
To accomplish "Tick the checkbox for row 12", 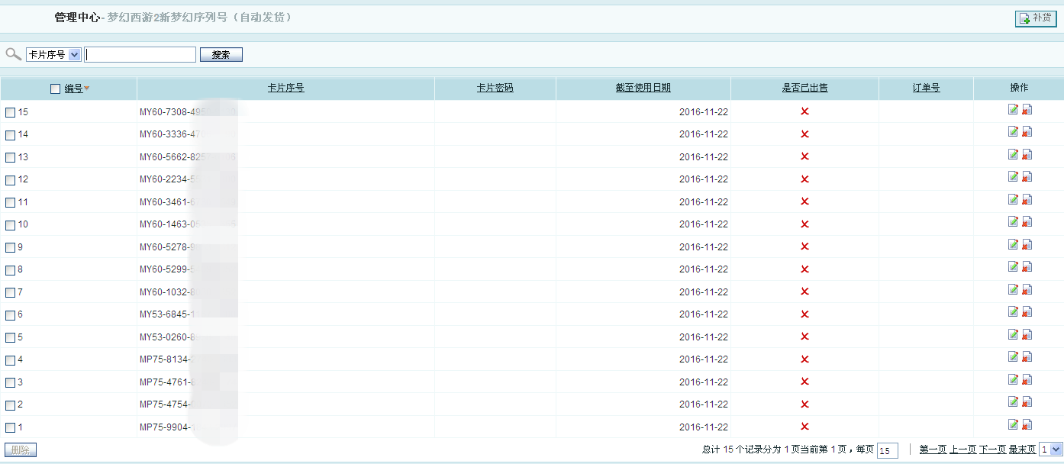I will tap(10, 180).
